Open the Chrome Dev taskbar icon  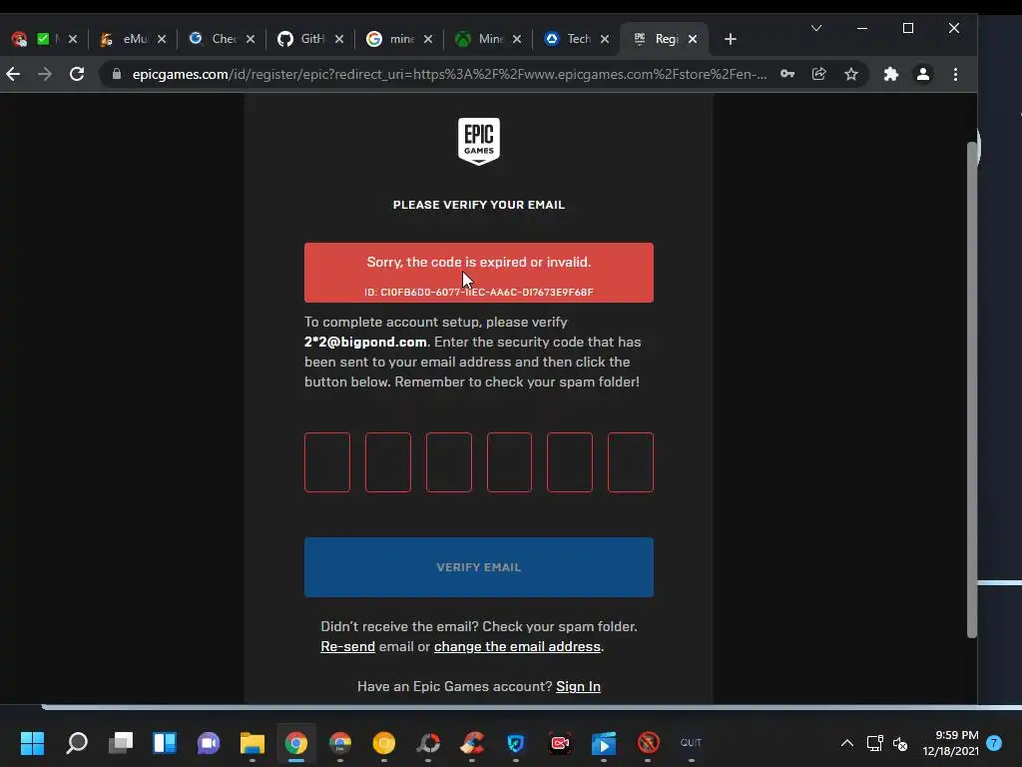pyautogui.click(x=340, y=742)
